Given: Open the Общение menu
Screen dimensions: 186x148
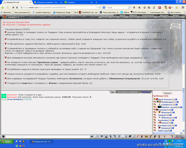Looking at the screenshot, I should [133, 15].
